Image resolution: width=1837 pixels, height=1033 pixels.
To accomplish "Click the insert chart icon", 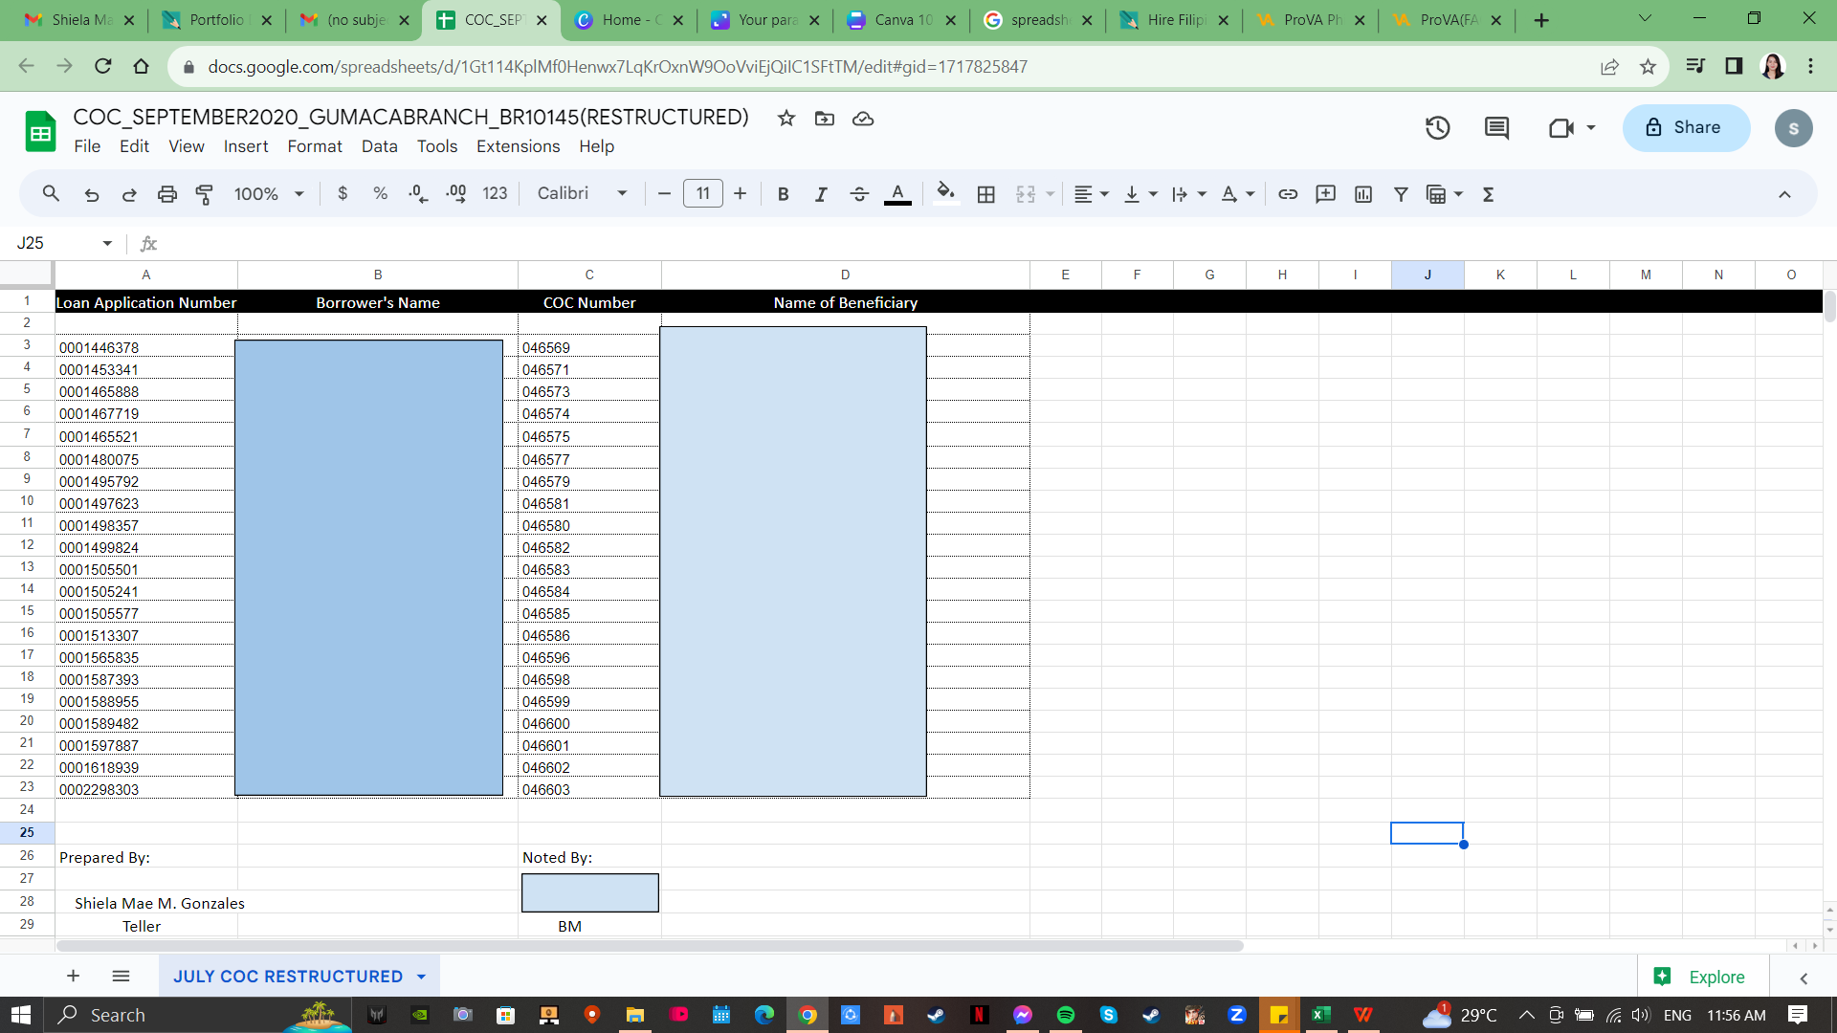I will (x=1363, y=194).
